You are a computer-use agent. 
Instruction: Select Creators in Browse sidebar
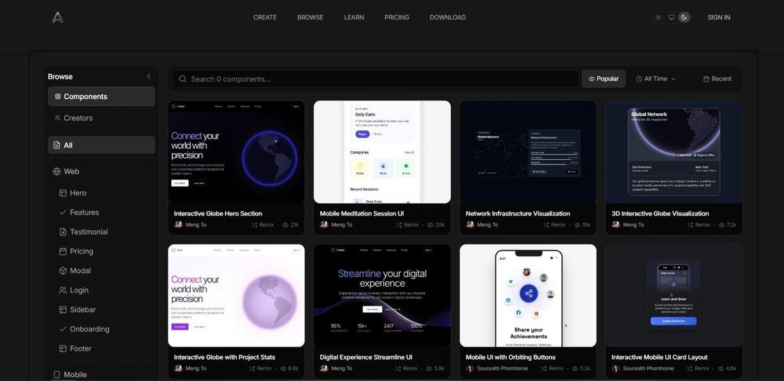(x=101, y=118)
